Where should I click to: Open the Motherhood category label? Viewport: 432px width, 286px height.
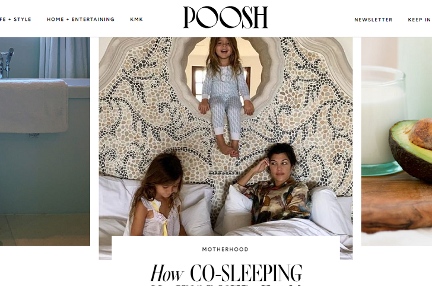(x=225, y=249)
